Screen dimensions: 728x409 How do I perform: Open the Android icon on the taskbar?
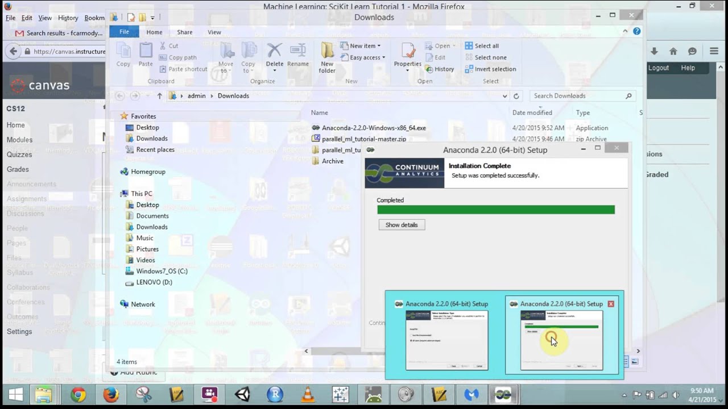pyautogui.click(x=373, y=394)
